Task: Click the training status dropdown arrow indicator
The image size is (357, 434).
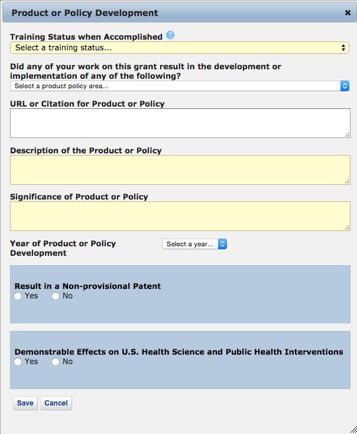Action: coord(344,47)
